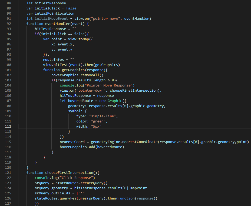The height and width of the screenshot is (206, 251).
Task: Click line number 127 in the gutter
Action: 8,204
